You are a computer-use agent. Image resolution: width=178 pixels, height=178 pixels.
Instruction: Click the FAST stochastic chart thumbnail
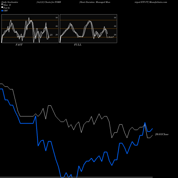click(30, 28)
